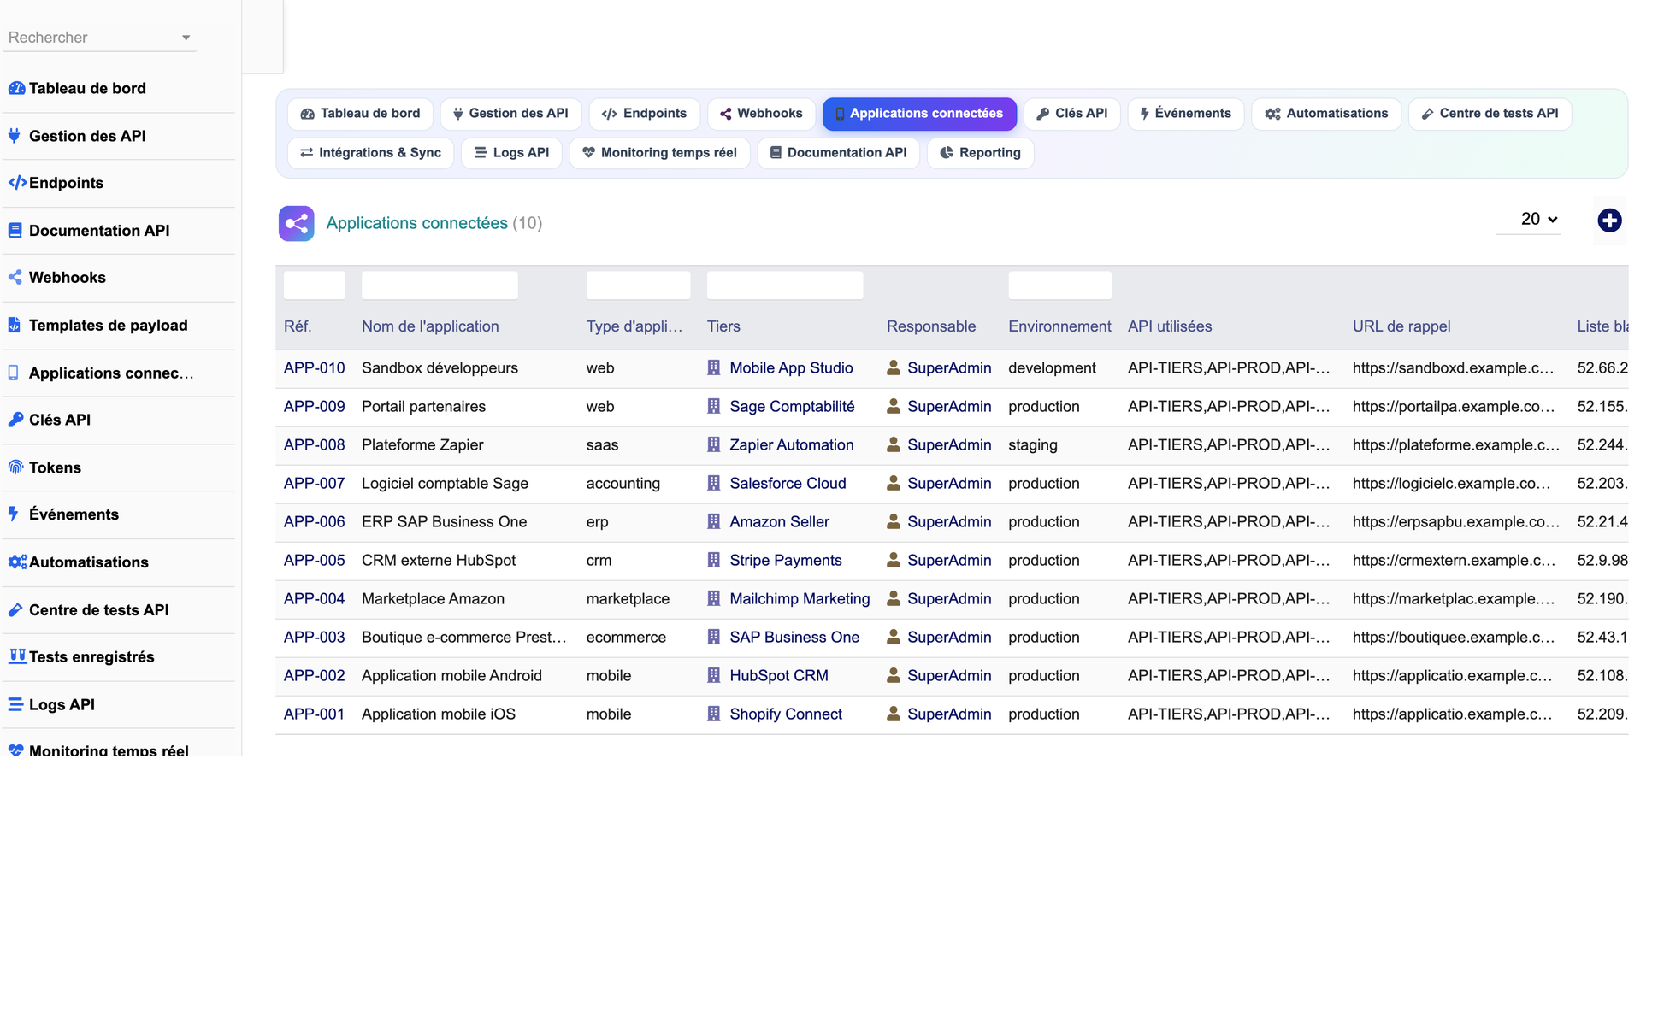Click the Tableau de bord sidebar gauge icon
The height and width of the screenshot is (1029, 1664).
pyautogui.click(x=16, y=88)
